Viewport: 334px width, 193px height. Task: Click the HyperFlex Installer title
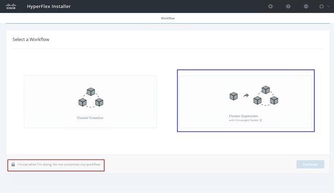49,6
